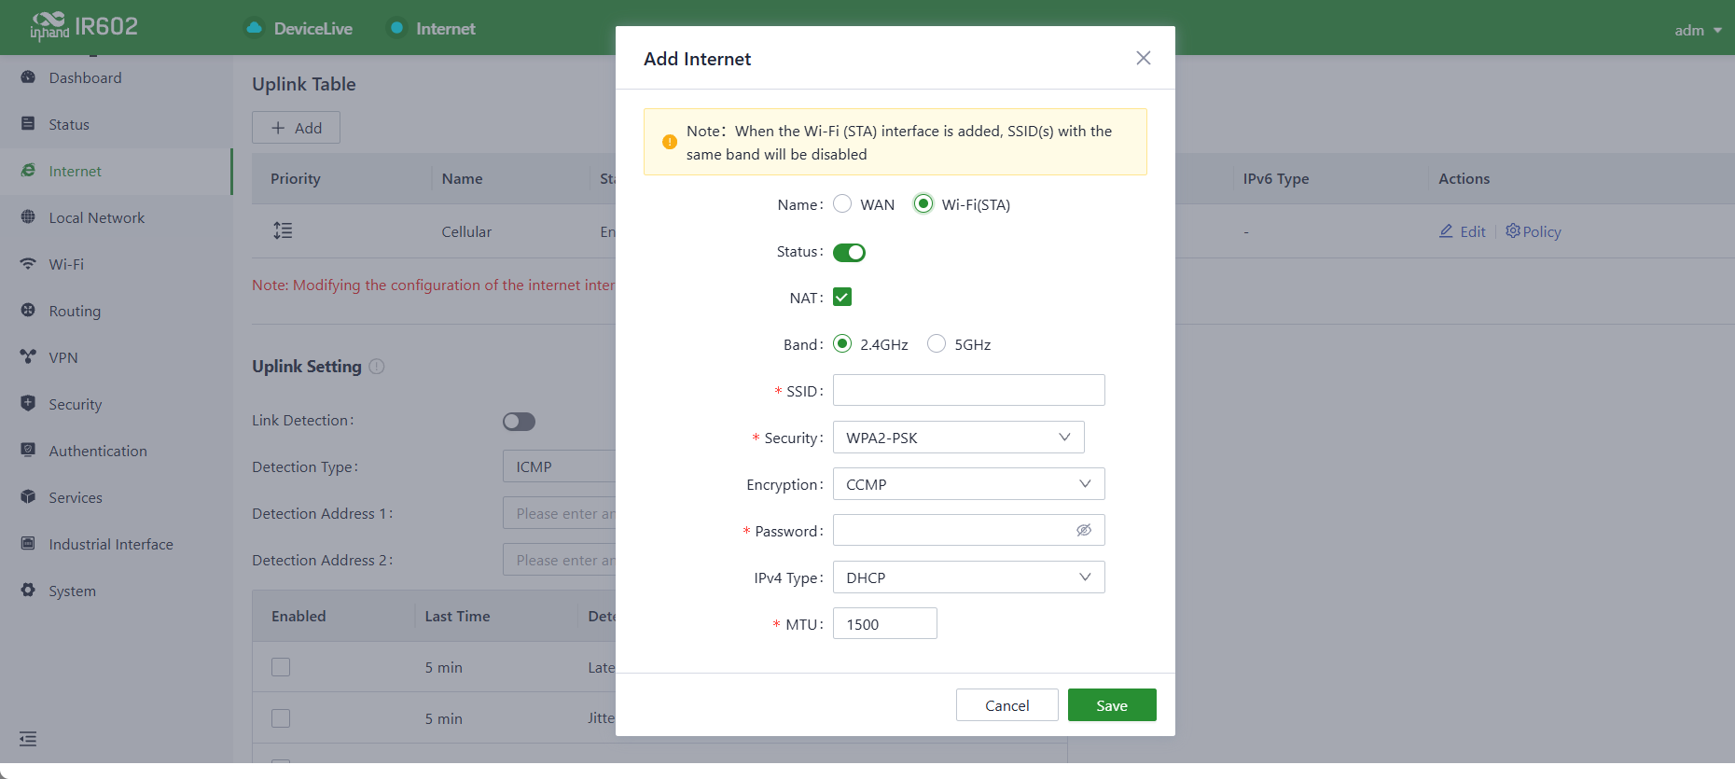This screenshot has height=779, width=1735.
Task: Select the WAN radio button
Action: coord(842,203)
